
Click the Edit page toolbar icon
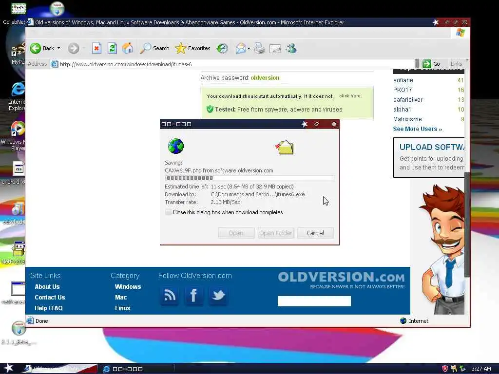(x=275, y=48)
